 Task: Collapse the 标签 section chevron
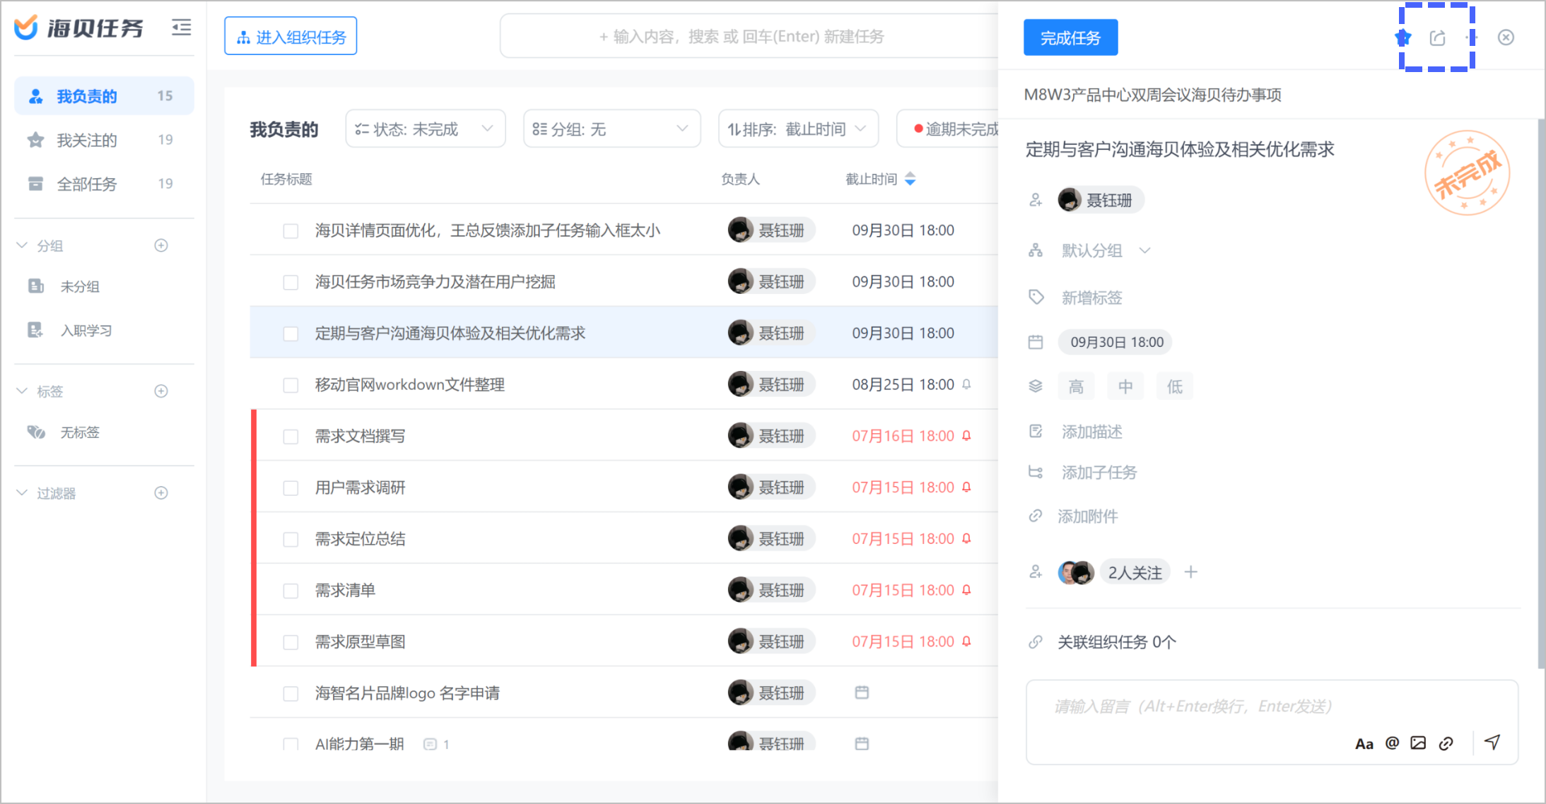22,391
